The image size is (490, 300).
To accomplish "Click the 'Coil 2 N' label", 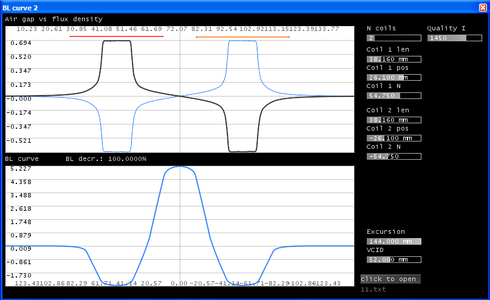I will (x=383, y=146).
